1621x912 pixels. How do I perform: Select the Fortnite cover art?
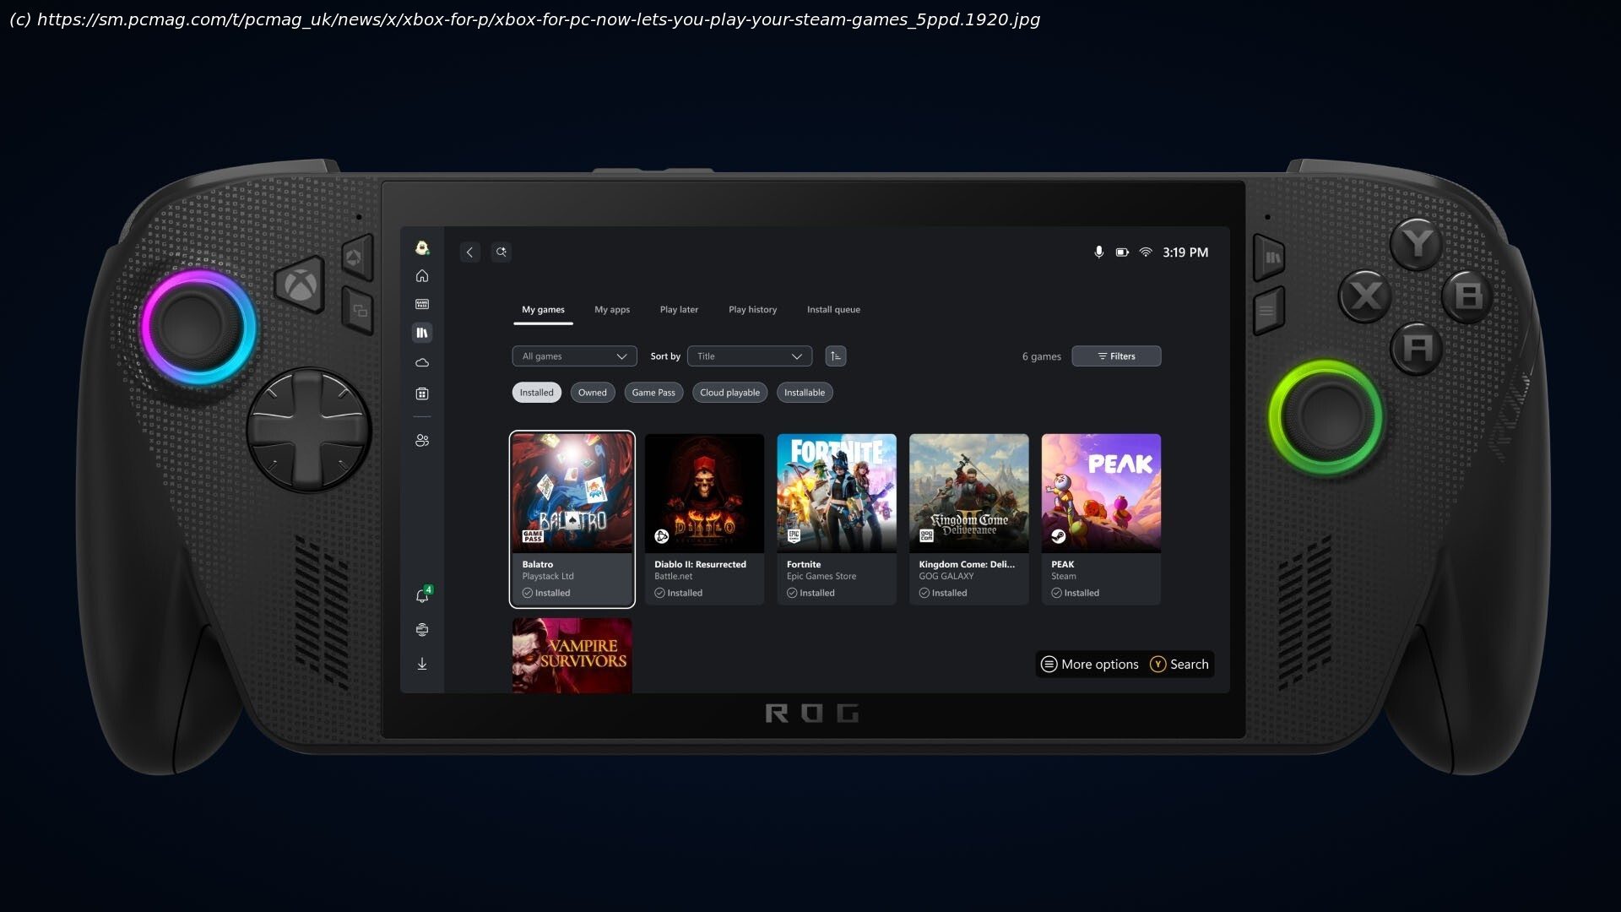tap(837, 494)
